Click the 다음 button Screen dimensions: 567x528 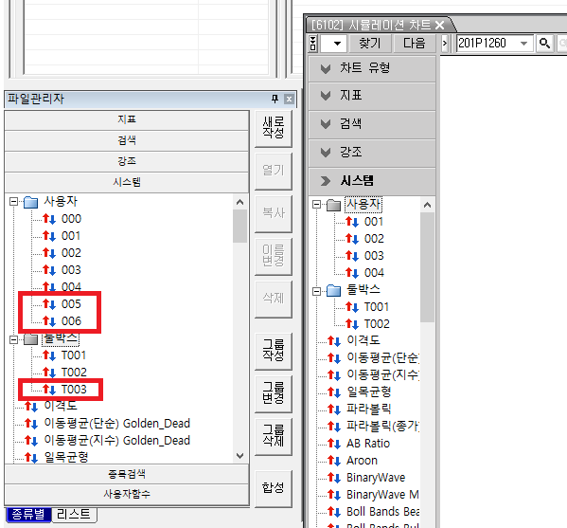pos(414,44)
